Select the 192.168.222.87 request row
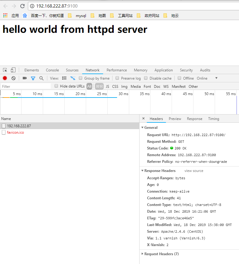Screen dimensions: 239x264 [69, 126]
